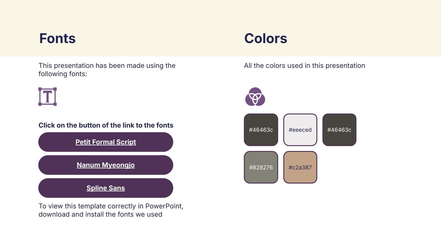
Task: Click the "download and install the fonts" line
Action: [x=100, y=214]
